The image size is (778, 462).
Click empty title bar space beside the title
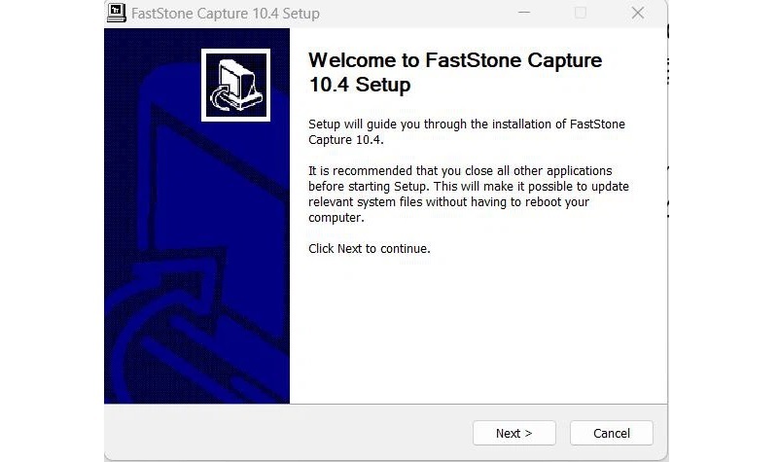[418, 14]
